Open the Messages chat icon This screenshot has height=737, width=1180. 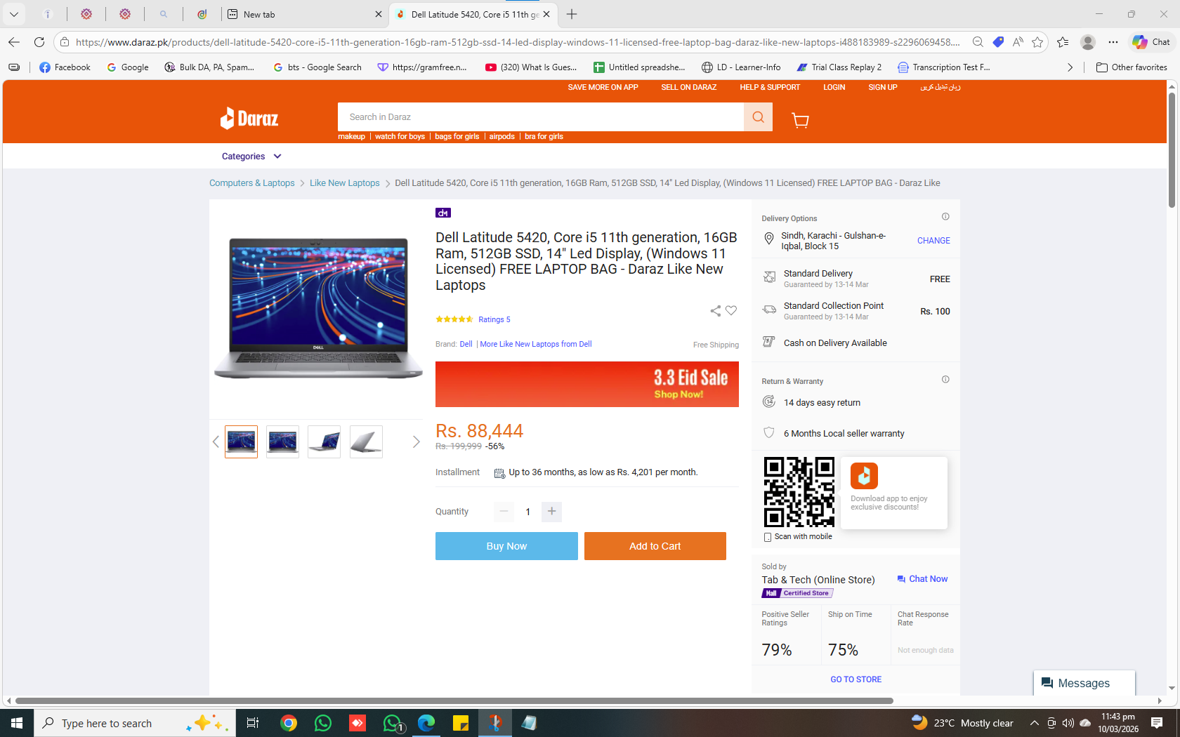(1084, 683)
